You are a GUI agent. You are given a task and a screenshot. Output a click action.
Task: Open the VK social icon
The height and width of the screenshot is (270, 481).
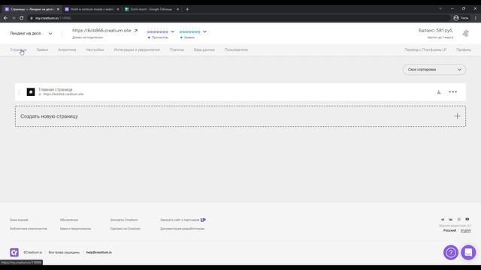[451, 220]
